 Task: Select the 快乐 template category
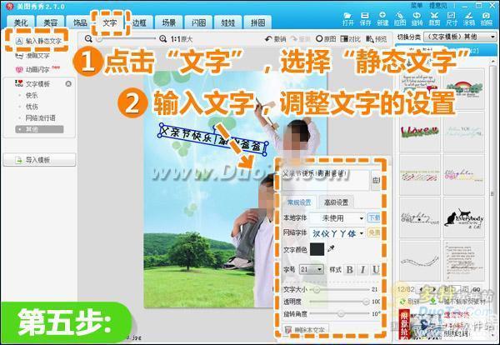[x=32, y=95]
